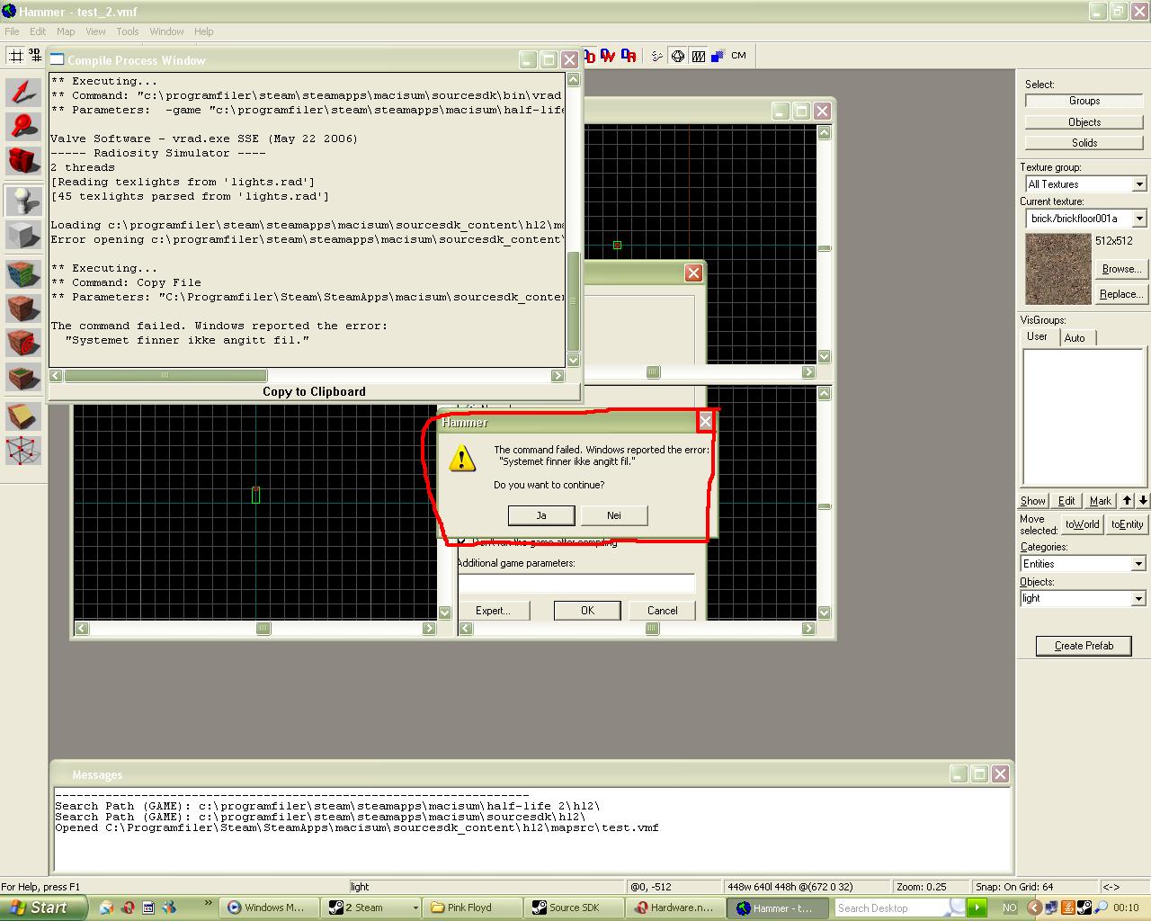Image resolution: width=1151 pixels, height=921 pixels.
Task: Choose the Apply Overlays tool
Action: [23, 379]
